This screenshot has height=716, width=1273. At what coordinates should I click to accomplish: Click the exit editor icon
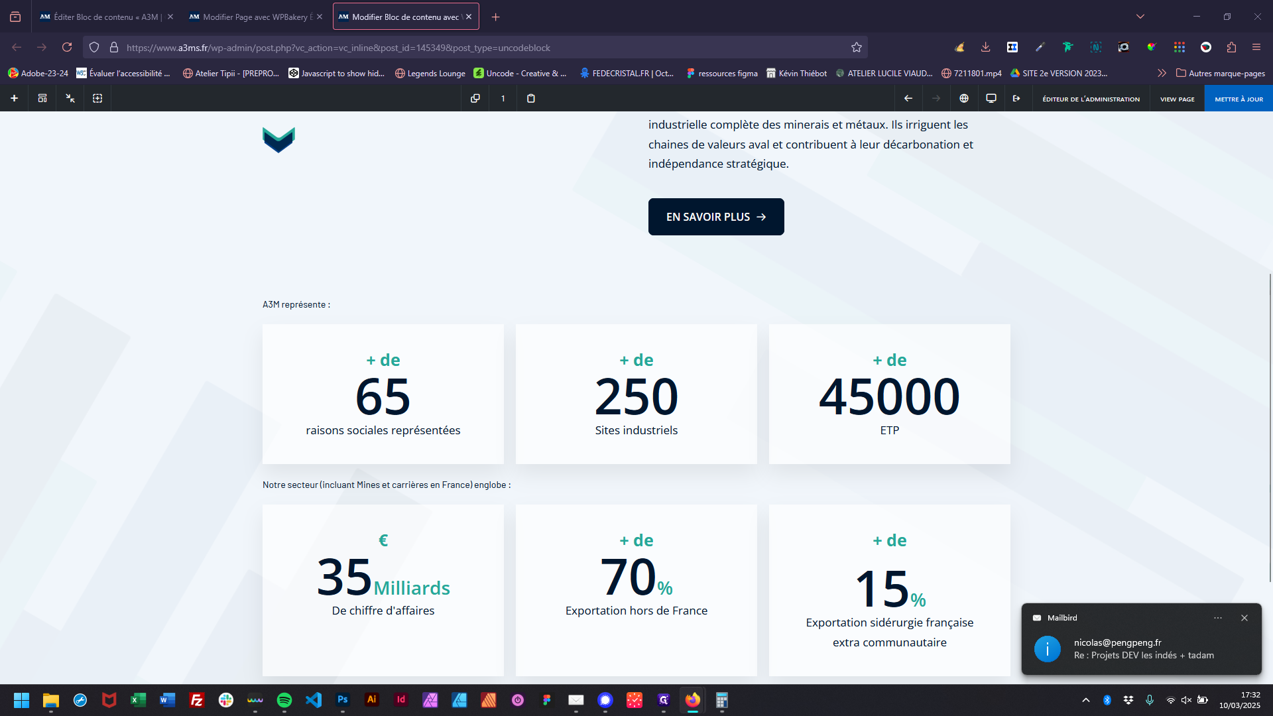pos(1016,98)
